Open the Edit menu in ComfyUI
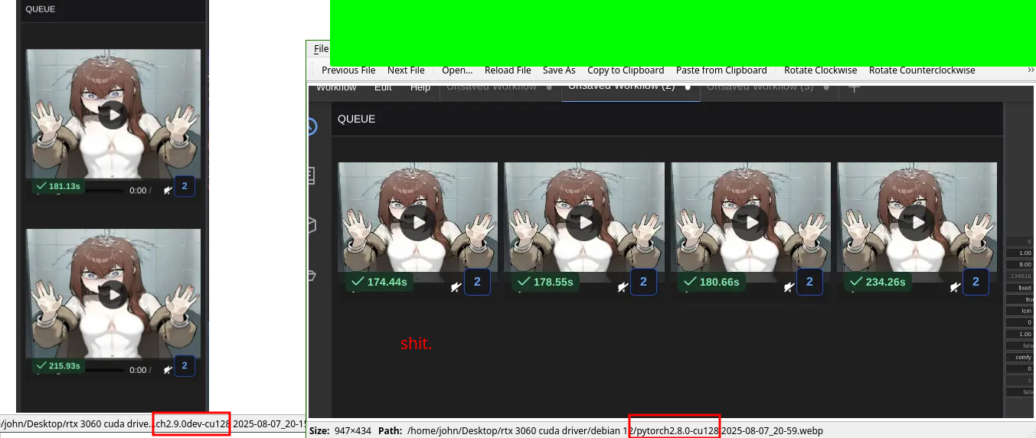The height and width of the screenshot is (438, 1036). coord(383,87)
